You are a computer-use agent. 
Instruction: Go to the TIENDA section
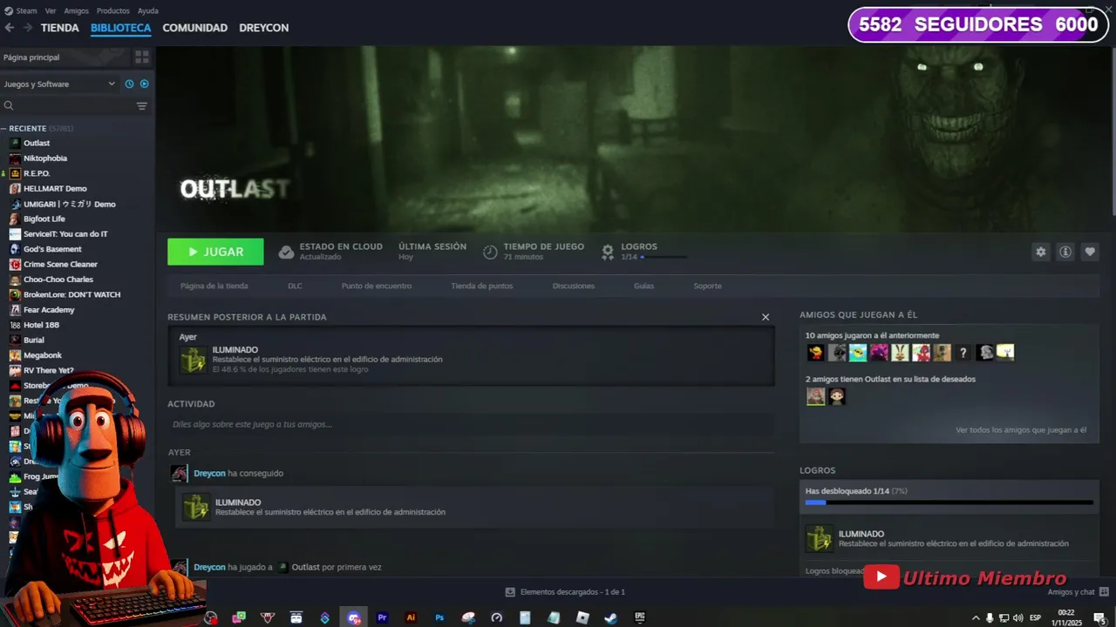click(60, 28)
